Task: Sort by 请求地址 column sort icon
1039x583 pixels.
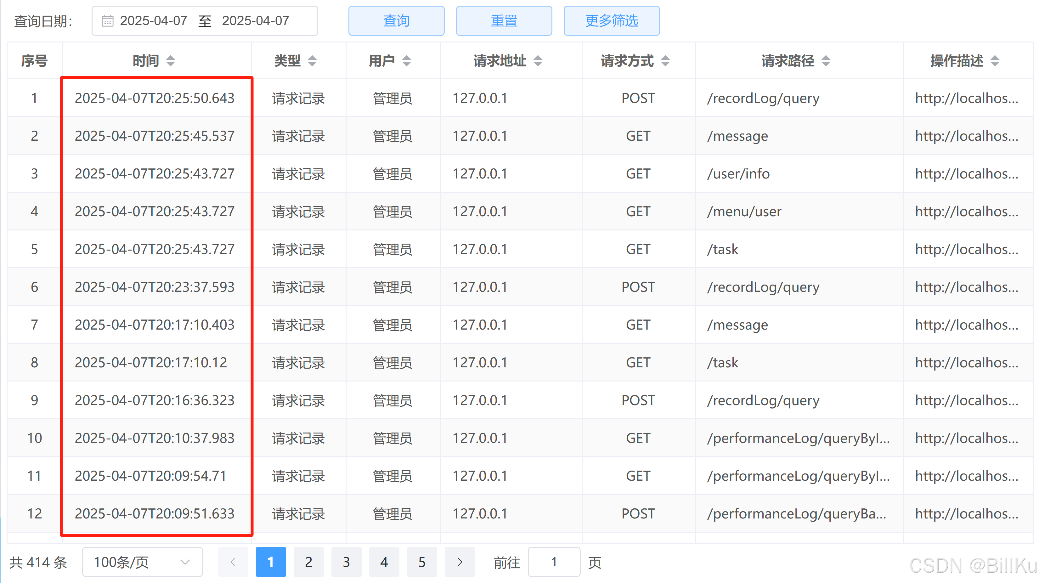Action: (x=538, y=61)
